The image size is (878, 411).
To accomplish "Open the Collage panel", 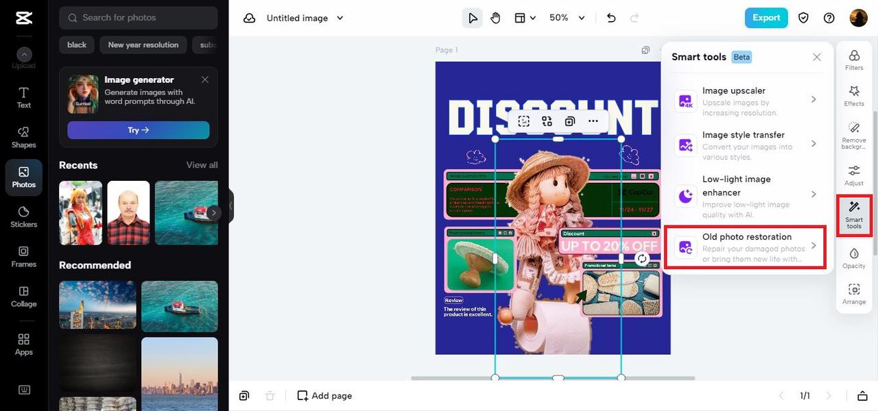I will (x=24, y=296).
